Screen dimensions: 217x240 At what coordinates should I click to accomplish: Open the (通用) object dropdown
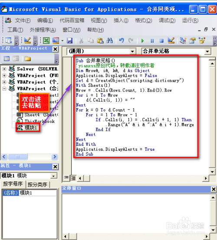[132, 51]
